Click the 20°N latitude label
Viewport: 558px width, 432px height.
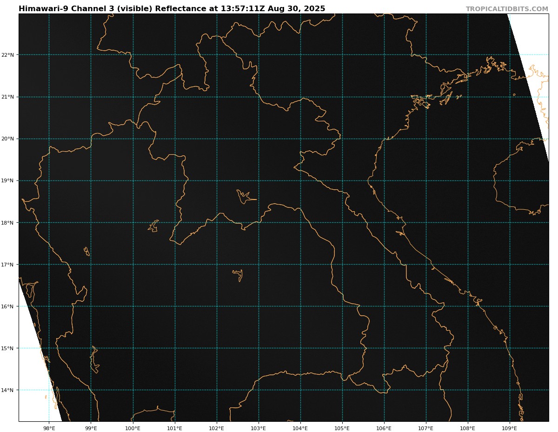coord(8,139)
